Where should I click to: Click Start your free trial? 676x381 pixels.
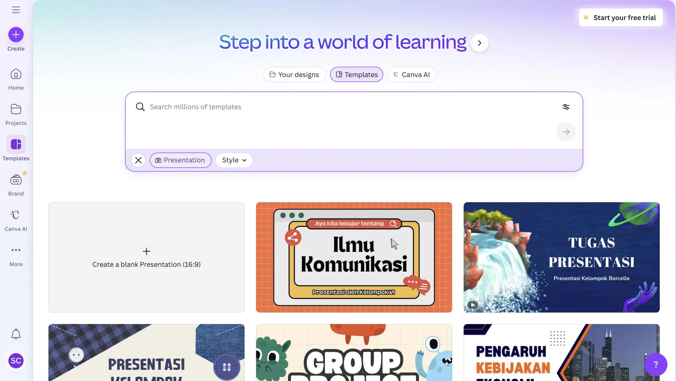pos(620,18)
